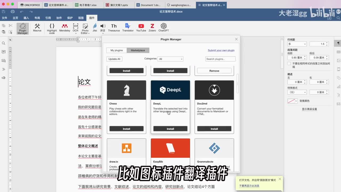
Task: Launch the Highlight code plugin
Action: coord(52,28)
